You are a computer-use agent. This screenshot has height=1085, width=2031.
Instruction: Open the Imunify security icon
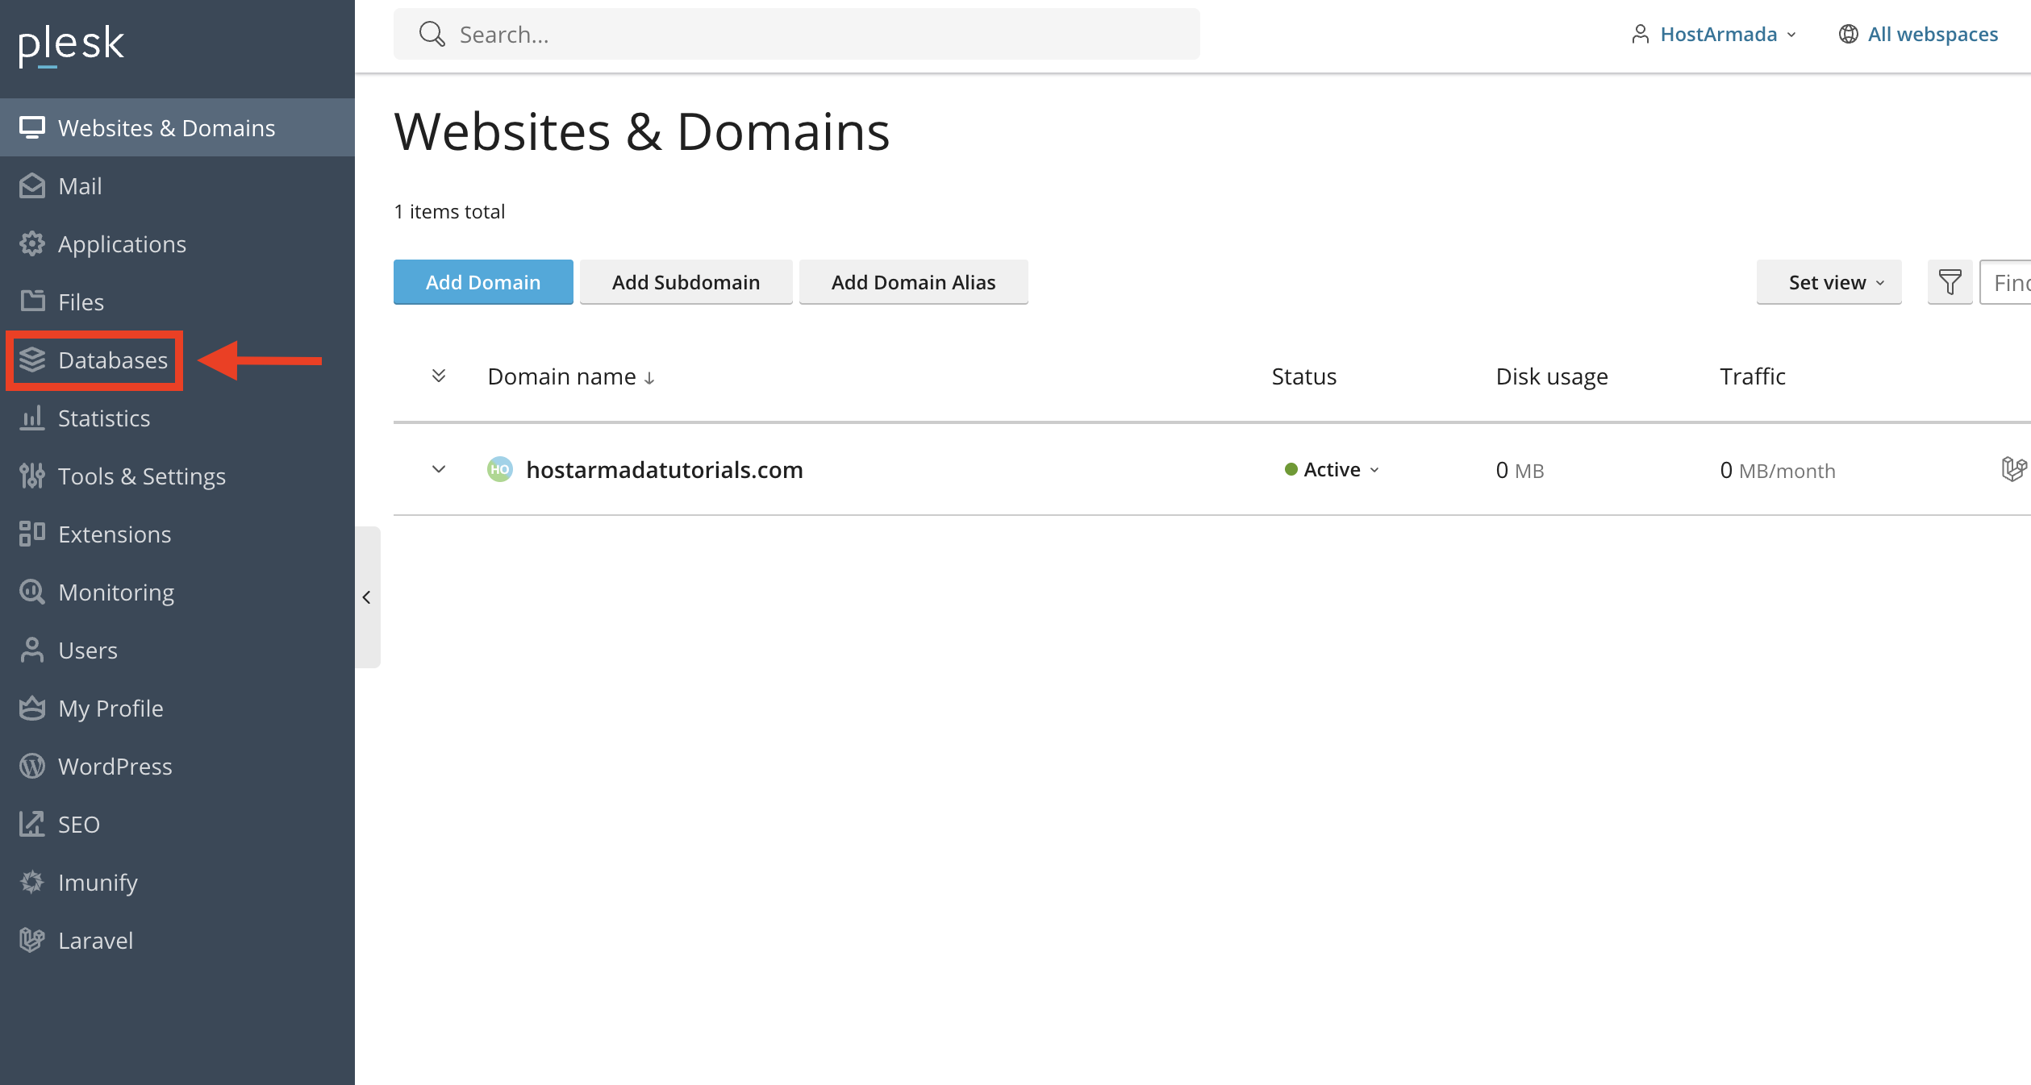click(32, 882)
